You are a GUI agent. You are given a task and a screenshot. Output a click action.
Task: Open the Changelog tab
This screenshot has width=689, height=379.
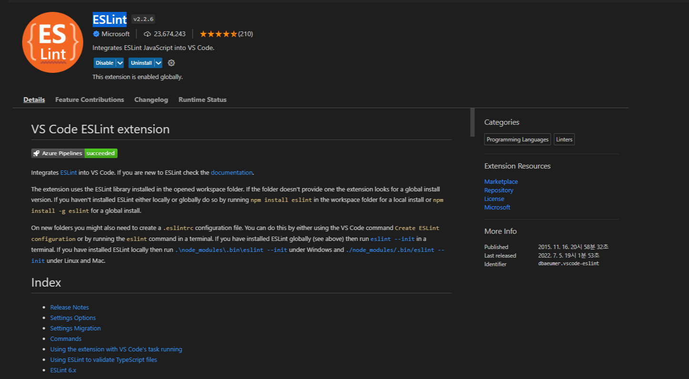151,100
